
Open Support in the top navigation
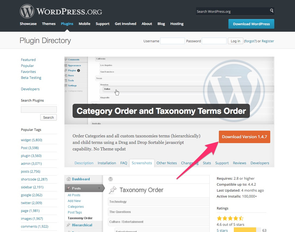[103, 24]
